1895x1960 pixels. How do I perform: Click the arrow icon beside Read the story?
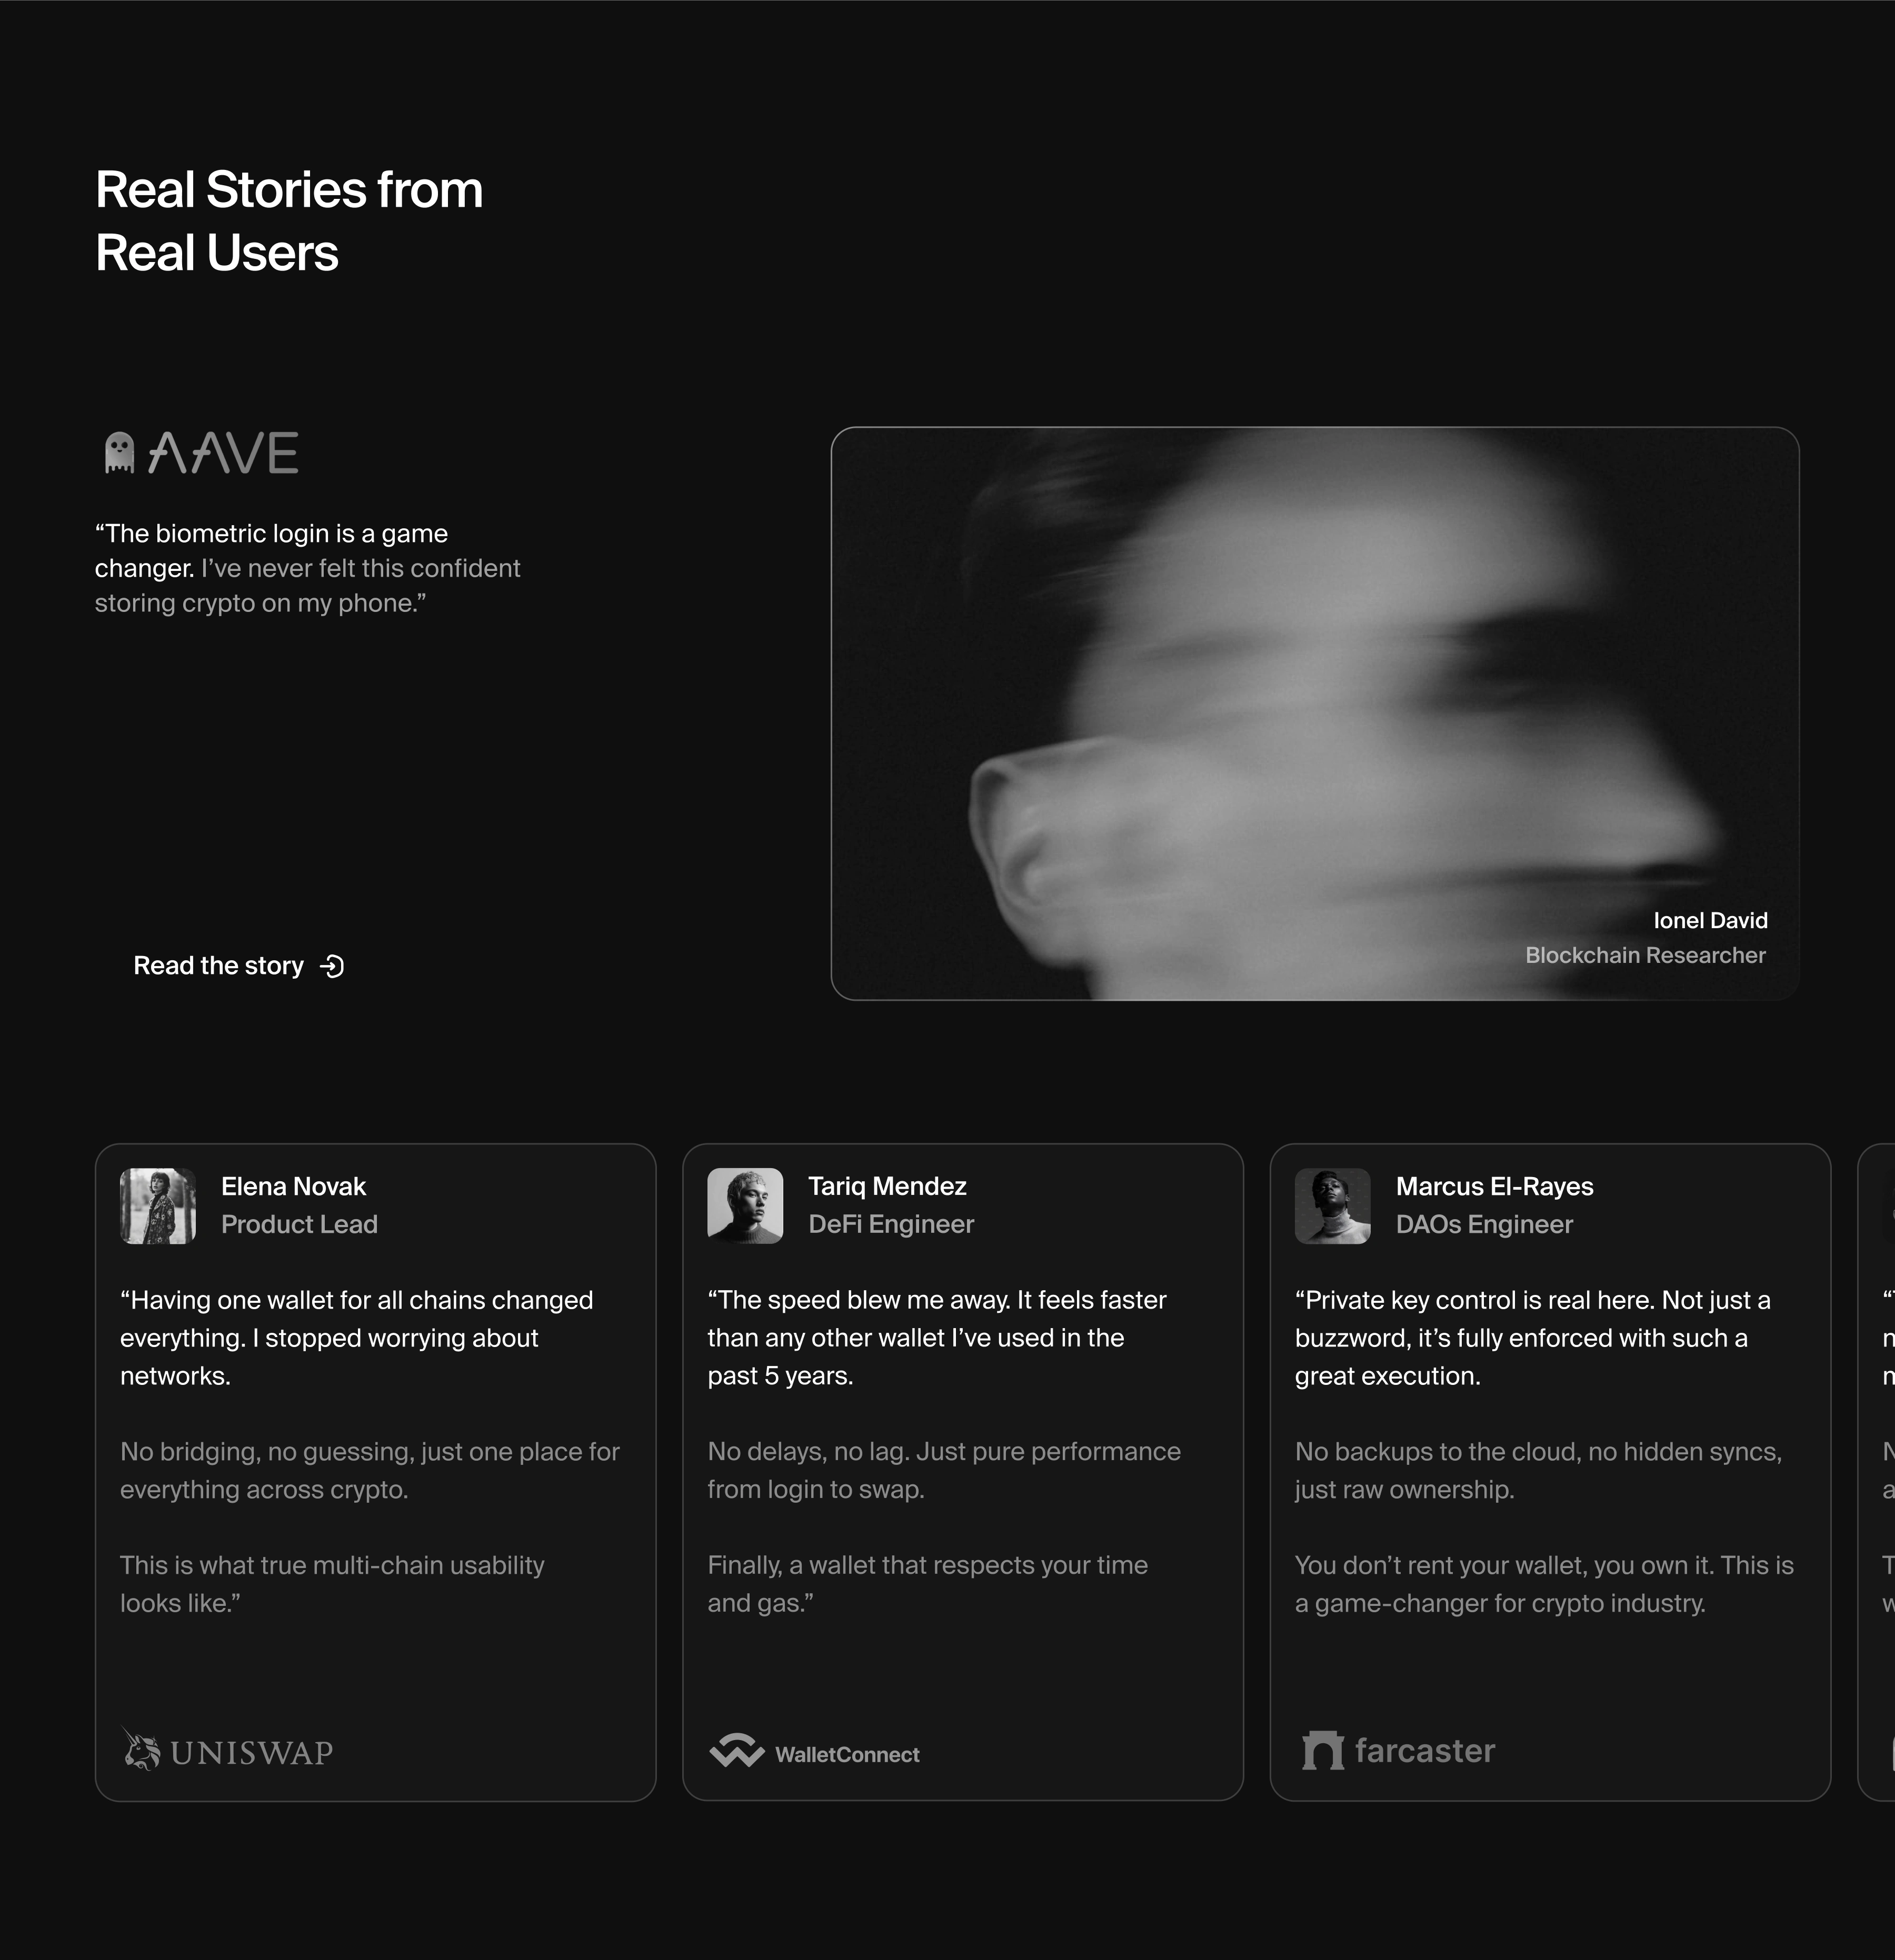coord(332,966)
